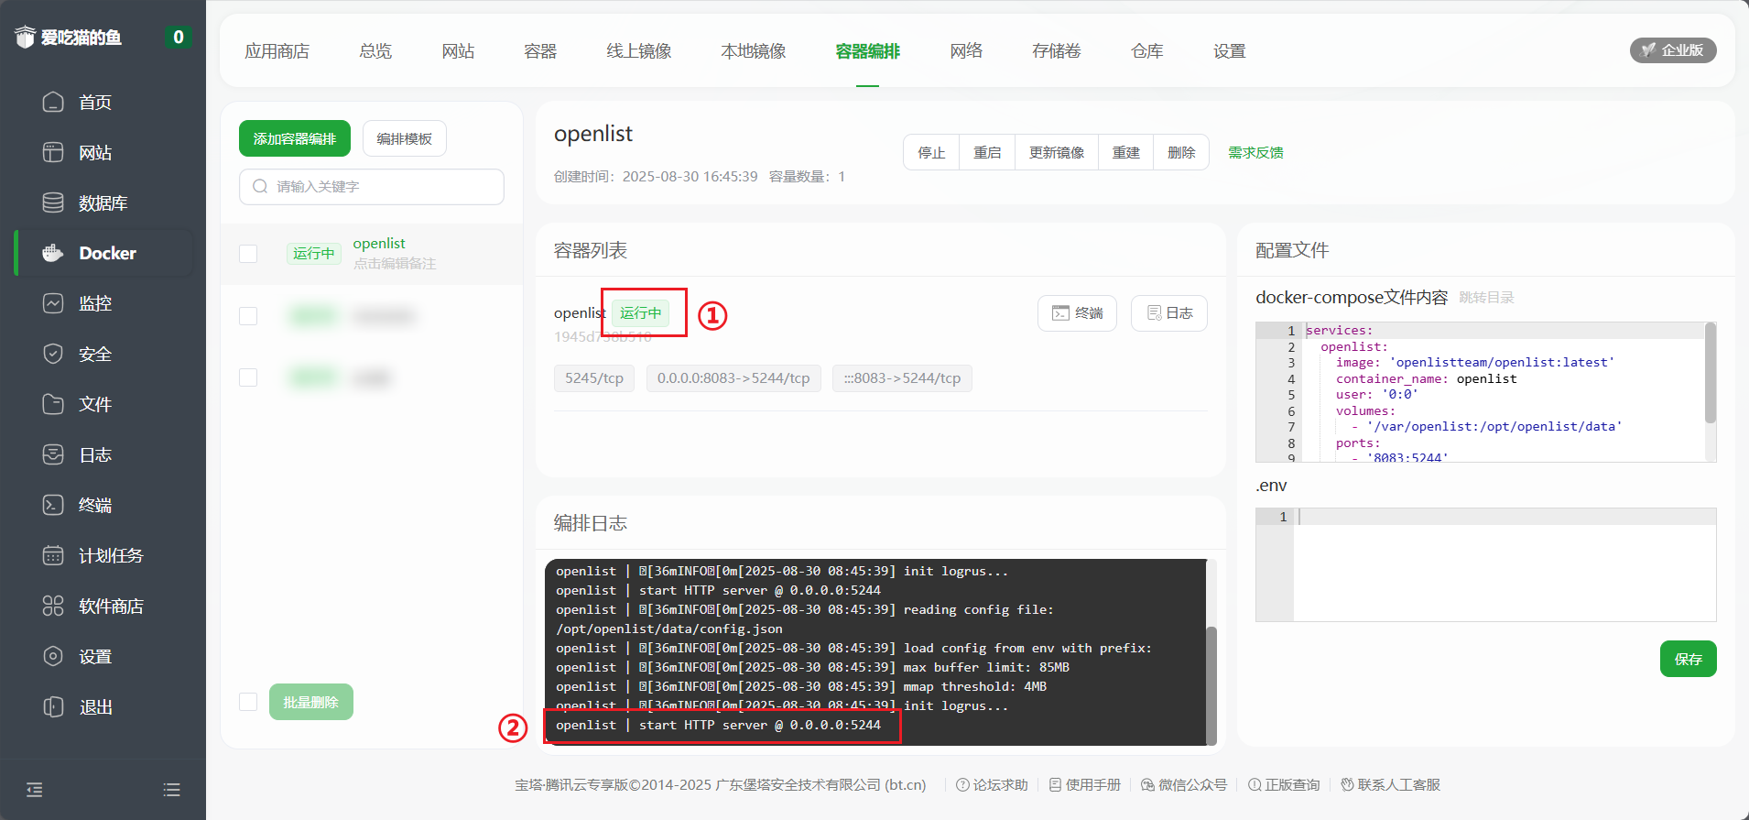The width and height of the screenshot is (1749, 820).
Task: Click the files folder icon
Action: pos(53,404)
